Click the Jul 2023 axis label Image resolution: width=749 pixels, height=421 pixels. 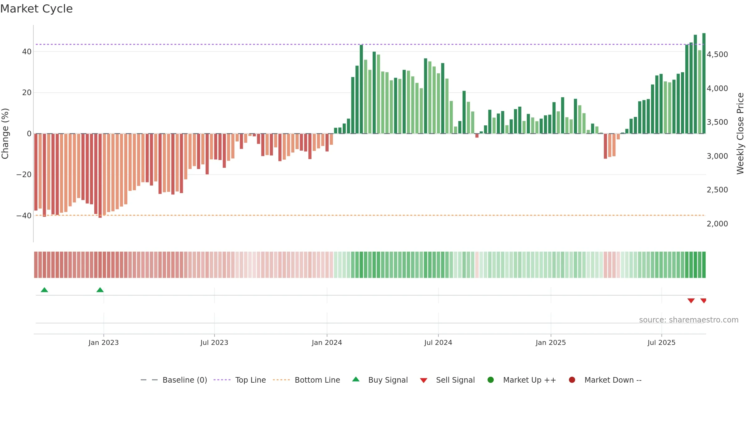point(214,342)
